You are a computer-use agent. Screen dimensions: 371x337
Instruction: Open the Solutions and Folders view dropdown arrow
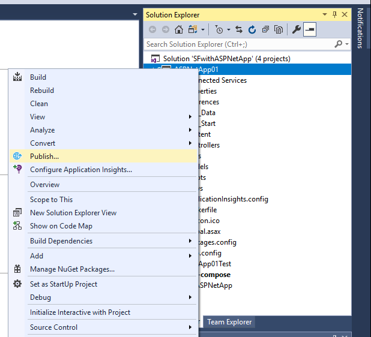point(203,30)
